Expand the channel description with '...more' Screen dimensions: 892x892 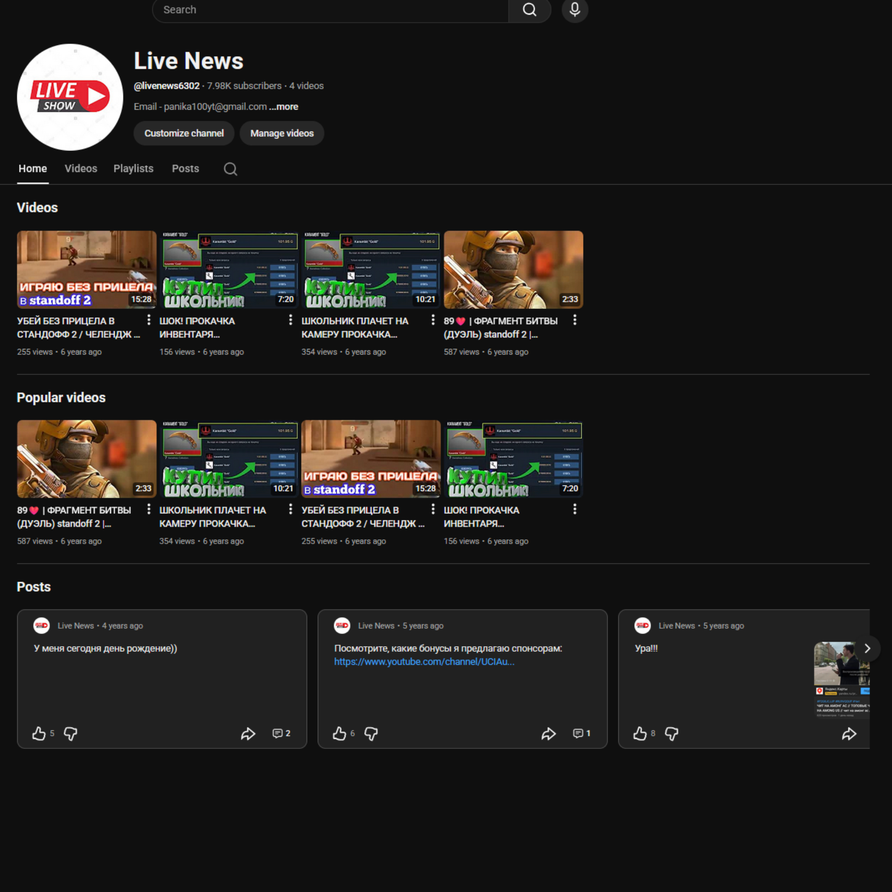[283, 106]
